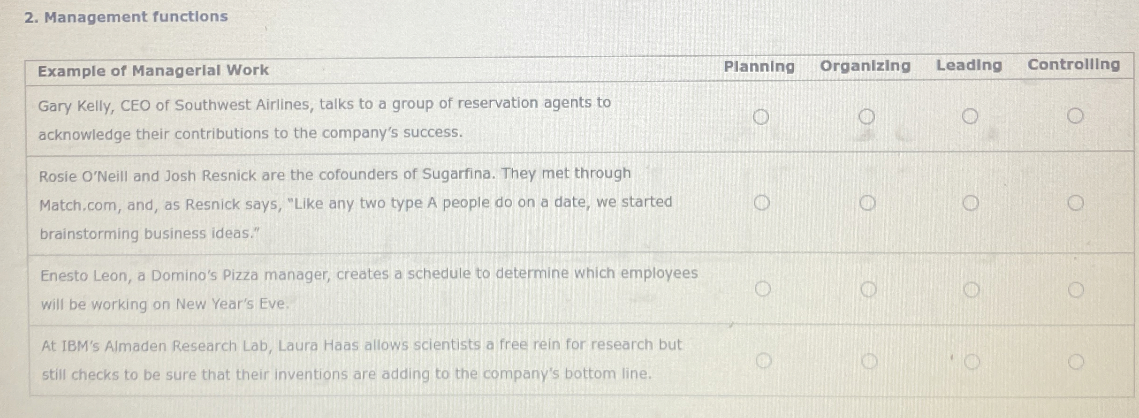Select Leading for Domino's Pizza schedule row
Image resolution: width=1139 pixels, height=418 pixels.
(x=972, y=290)
